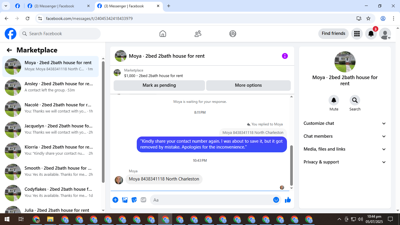Open the Friends icon in top navigation
The height and width of the screenshot is (225, 400).
tap(198, 34)
